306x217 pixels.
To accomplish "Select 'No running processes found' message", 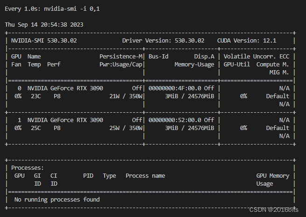I will pyautogui.click(x=57, y=200).
